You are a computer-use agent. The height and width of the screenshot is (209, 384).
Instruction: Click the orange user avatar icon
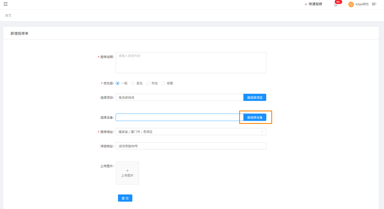[x=351, y=4]
